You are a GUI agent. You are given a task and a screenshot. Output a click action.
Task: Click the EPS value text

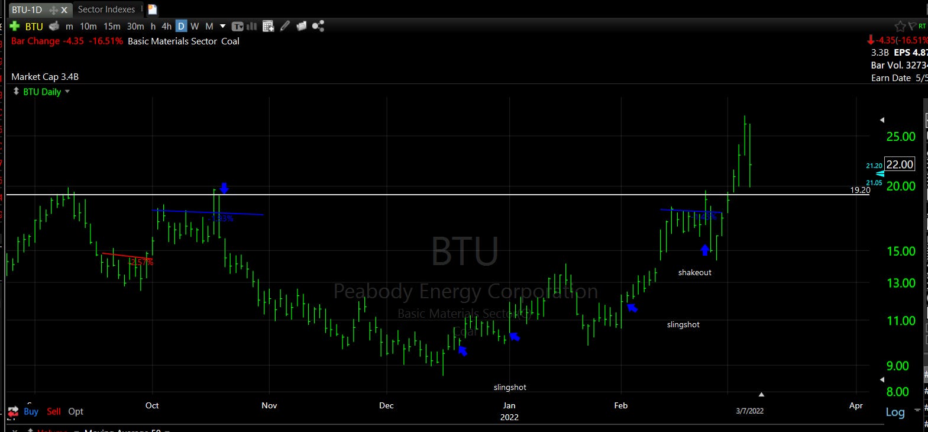(911, 52)
